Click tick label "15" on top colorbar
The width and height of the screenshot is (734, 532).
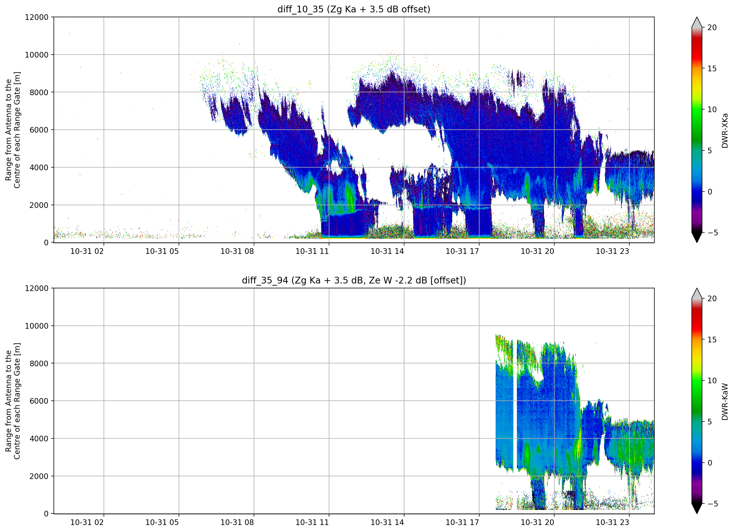pyautogui.click(x=712, y=69)
